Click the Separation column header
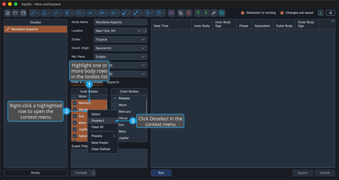339x180 pixels. click(x=262, y=24)
